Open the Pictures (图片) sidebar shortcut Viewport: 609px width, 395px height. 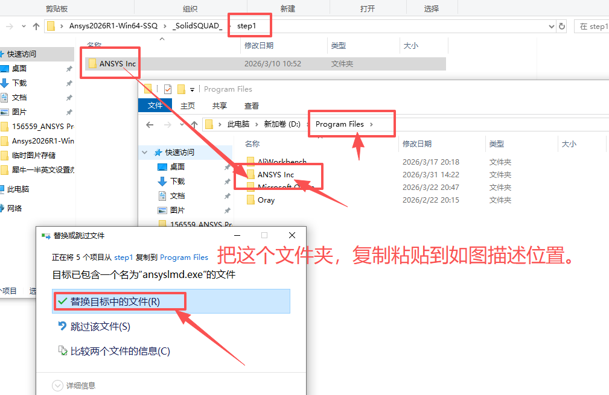click(x=18, y=112)
